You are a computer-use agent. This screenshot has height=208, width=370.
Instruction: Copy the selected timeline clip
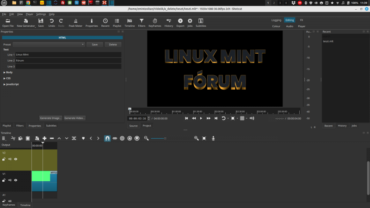(20, 138)
